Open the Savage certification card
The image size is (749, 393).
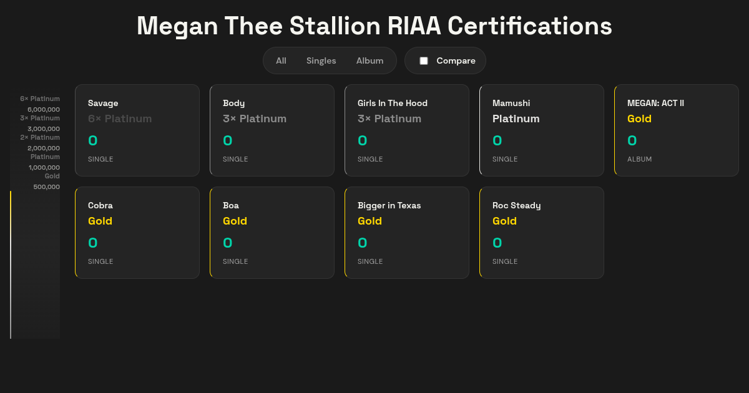click(x=137, y=130)
